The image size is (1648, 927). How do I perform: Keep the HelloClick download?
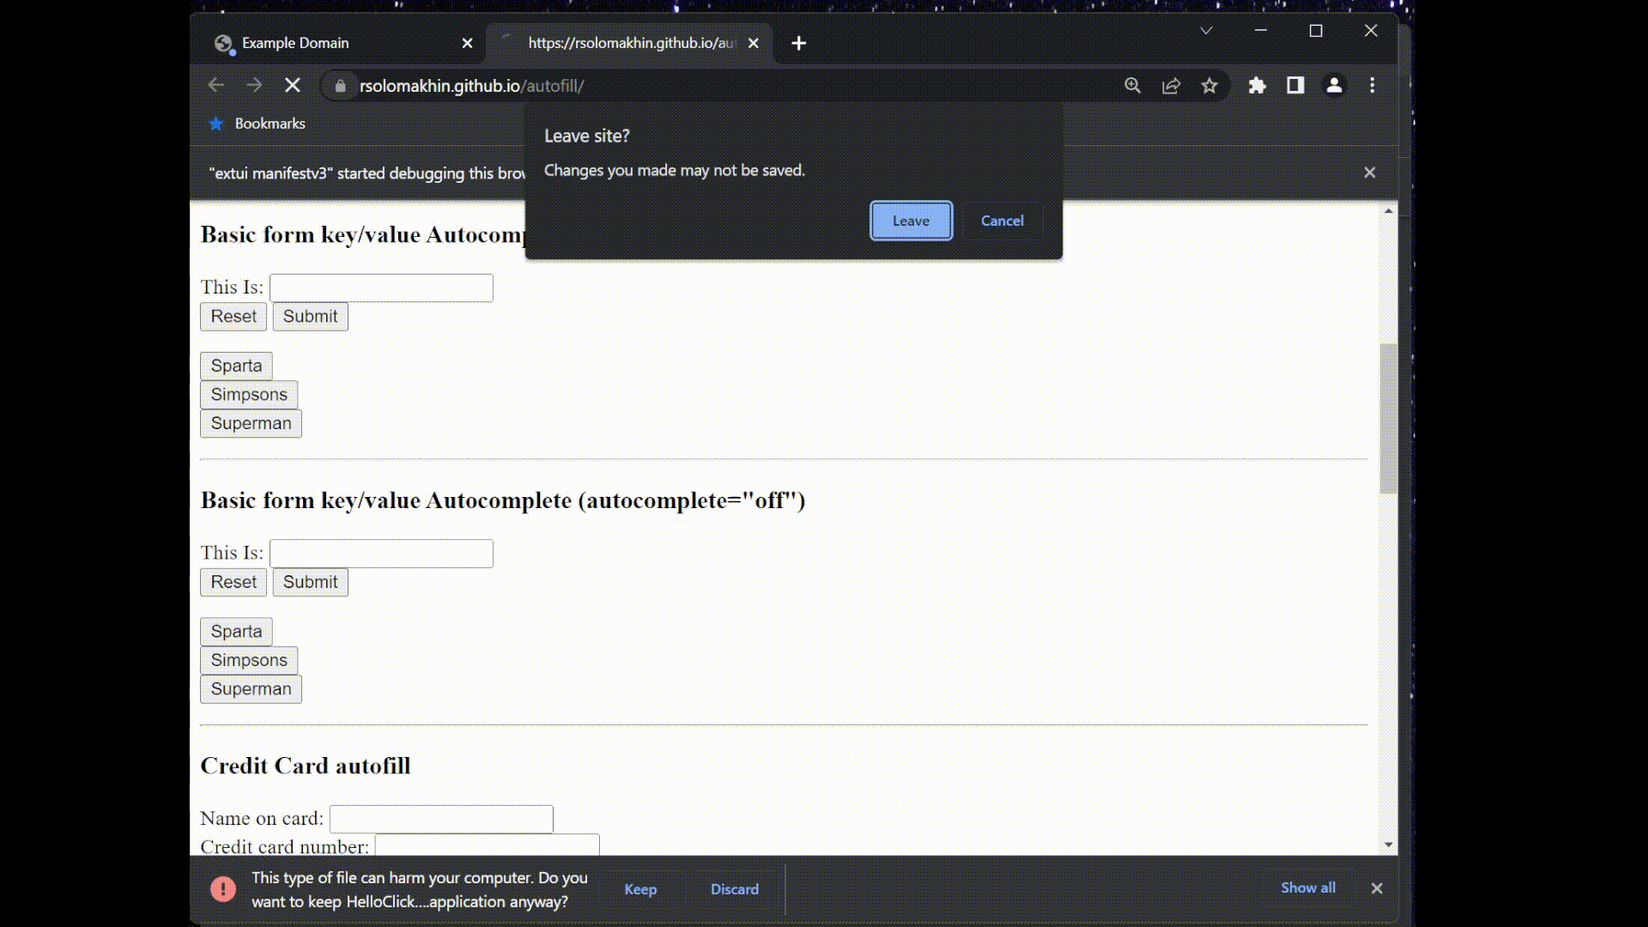[x=640, y=889]
